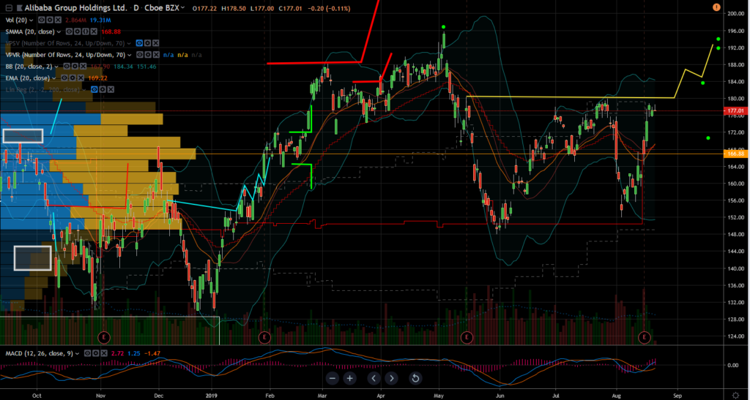Screen dimensions: 750x400
Task: Remove the VPSV indicator with its X
Action: click(155, 43)
